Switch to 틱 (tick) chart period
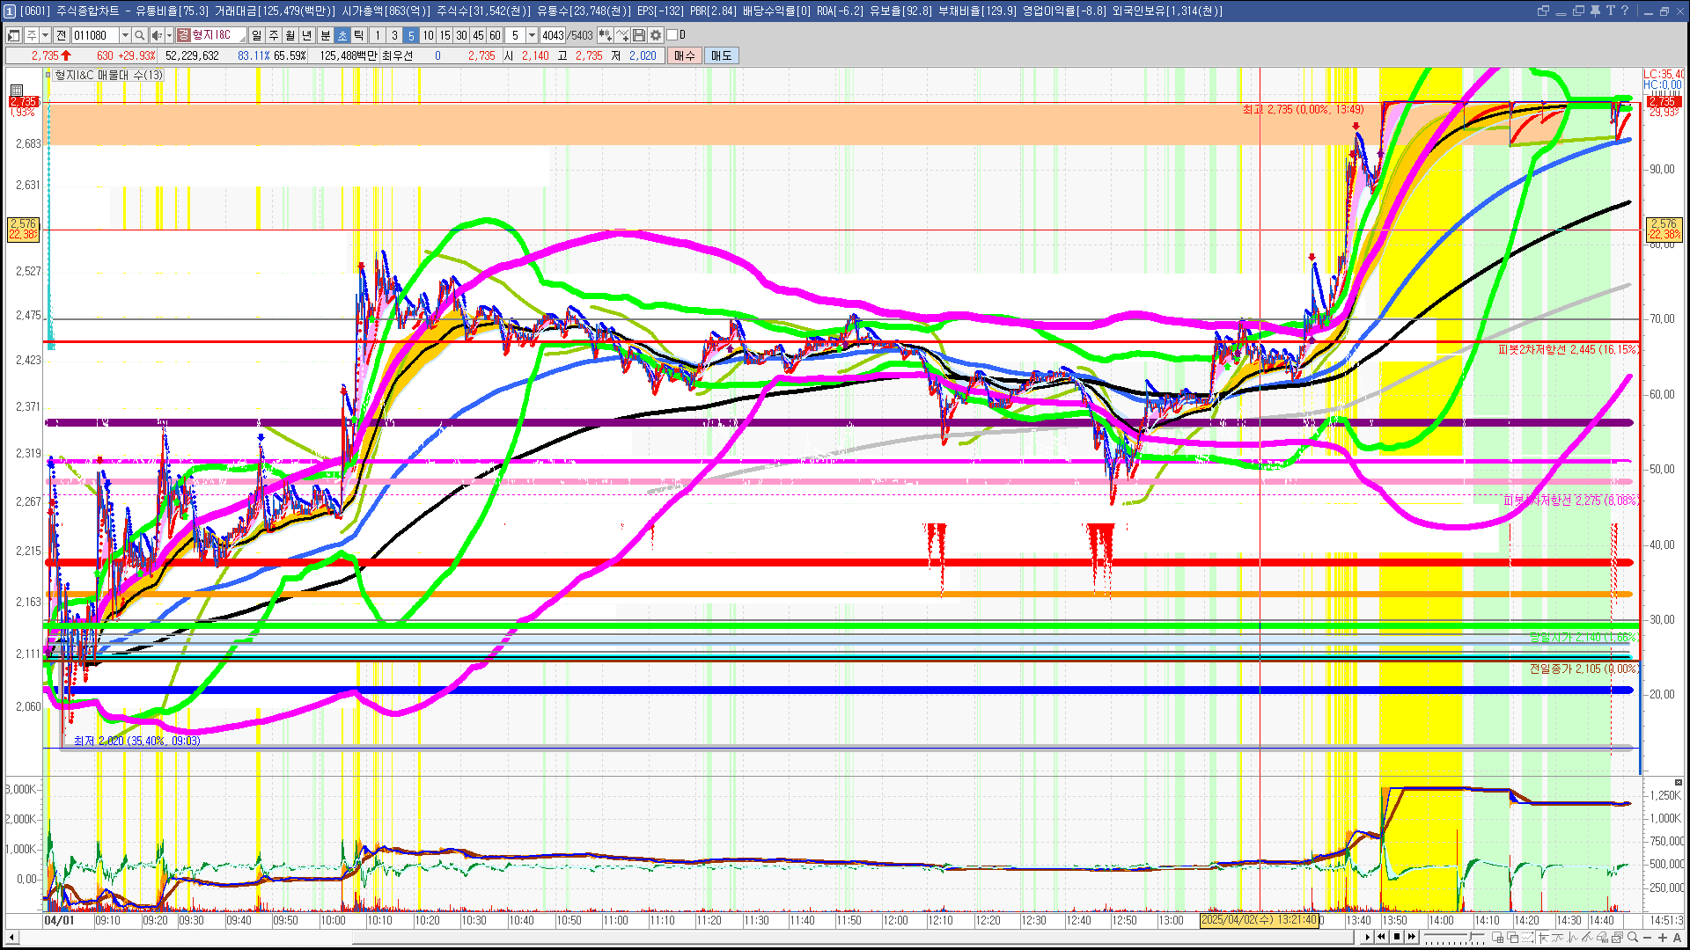Viewport: 1690px width, 950px height. pos(359,35)
